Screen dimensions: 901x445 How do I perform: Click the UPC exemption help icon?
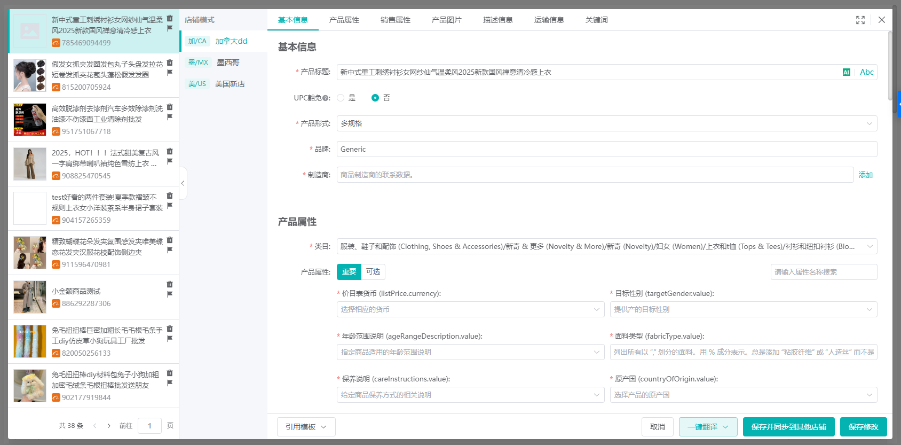[x=325, y=98]
